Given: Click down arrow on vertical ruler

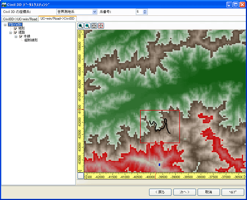Looking at the screenshot, I should click(x=80, y=171).
